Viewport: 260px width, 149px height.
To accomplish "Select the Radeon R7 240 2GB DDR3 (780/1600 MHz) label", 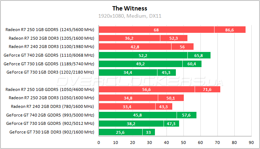I will (x=52, y=106).
